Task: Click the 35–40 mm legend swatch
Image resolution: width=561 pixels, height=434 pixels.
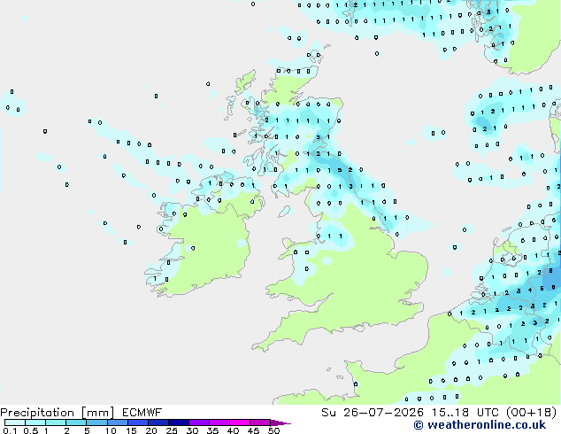Action: pyautogui.click(x=219, y=422)
